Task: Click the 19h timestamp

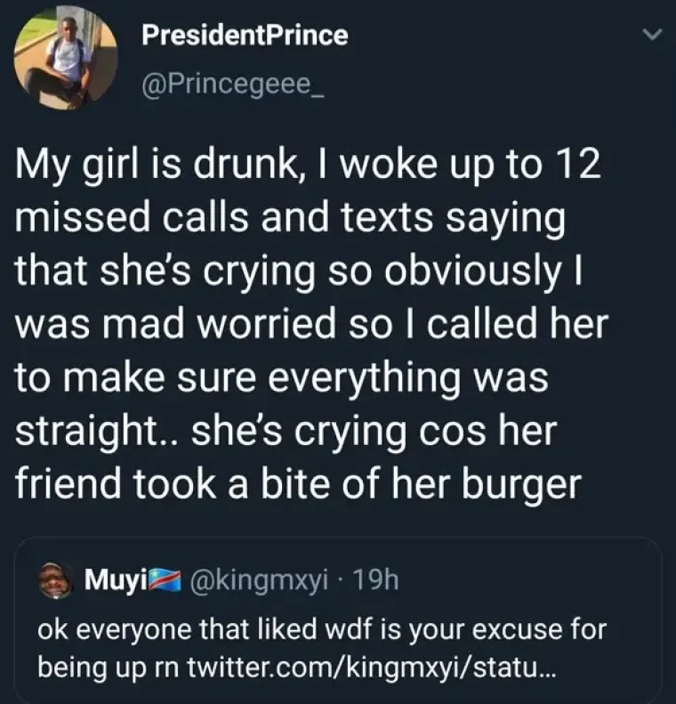Action: point(375,583)
